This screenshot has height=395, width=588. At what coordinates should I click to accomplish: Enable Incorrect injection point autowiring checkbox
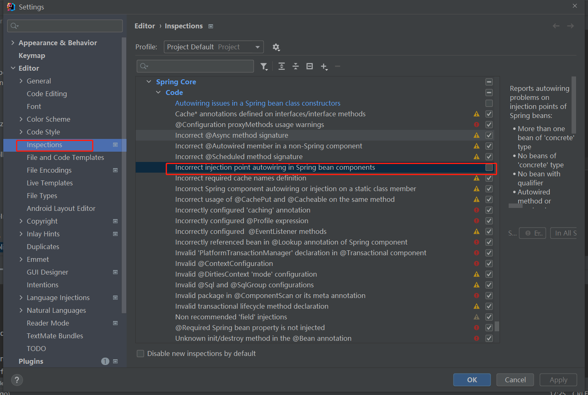click(489, 167)
